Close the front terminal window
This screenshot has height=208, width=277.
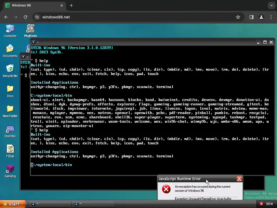271,42
